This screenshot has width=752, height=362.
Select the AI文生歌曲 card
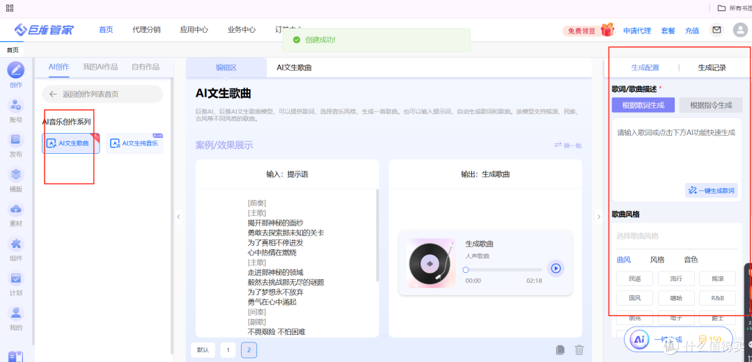pyautogui.click(x=70, y=143)
